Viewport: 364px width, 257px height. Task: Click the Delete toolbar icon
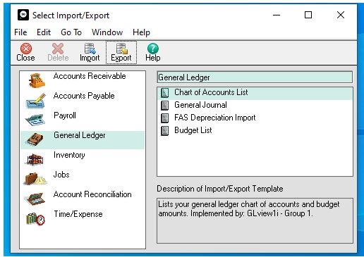(58, 49)
